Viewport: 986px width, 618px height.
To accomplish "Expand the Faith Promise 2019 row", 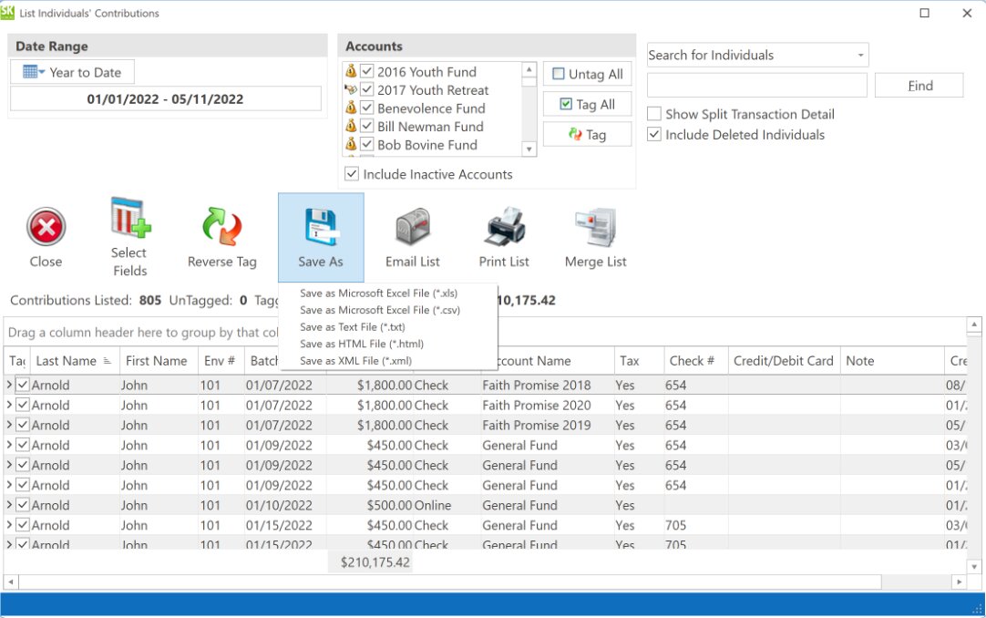I will (9, 425).
